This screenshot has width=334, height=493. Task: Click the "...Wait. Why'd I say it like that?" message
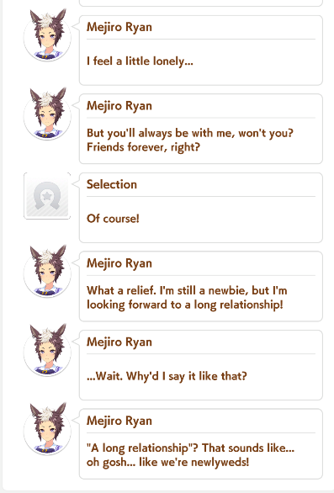point(167,376)
